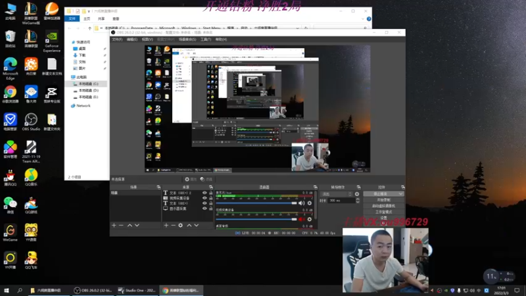This screenshot has height=296, width=526.
Task: Open the Explorer quick access toolbar dropdown
Action: [x=89, y=11]
